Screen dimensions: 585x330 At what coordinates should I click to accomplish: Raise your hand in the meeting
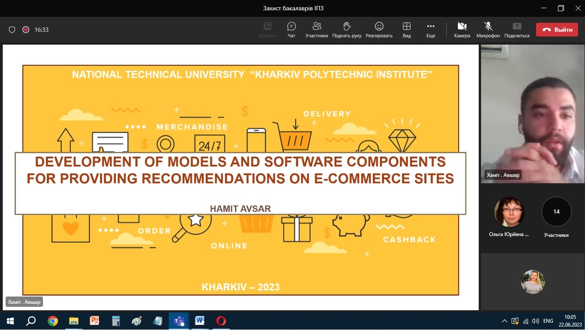point(347,30)
